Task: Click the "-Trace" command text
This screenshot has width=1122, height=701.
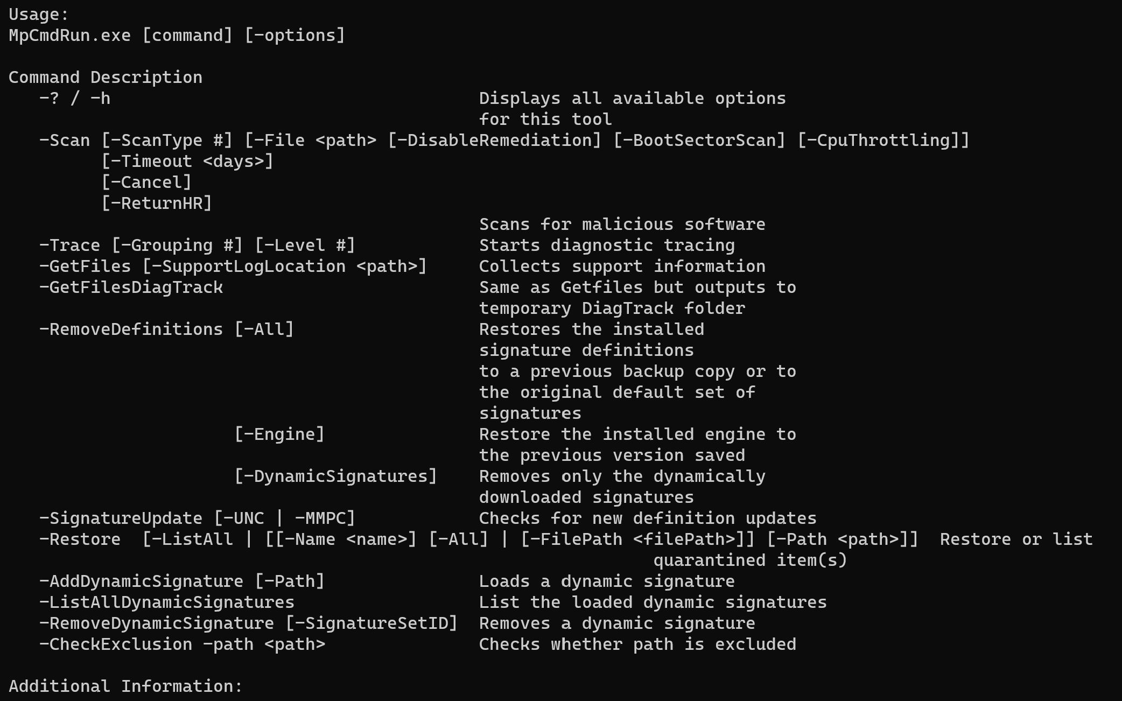Action: coord(69,246)
